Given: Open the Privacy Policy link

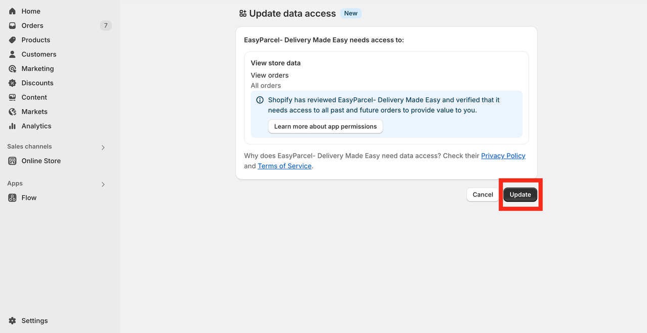Looking at the screenshot, I should 503,156.
